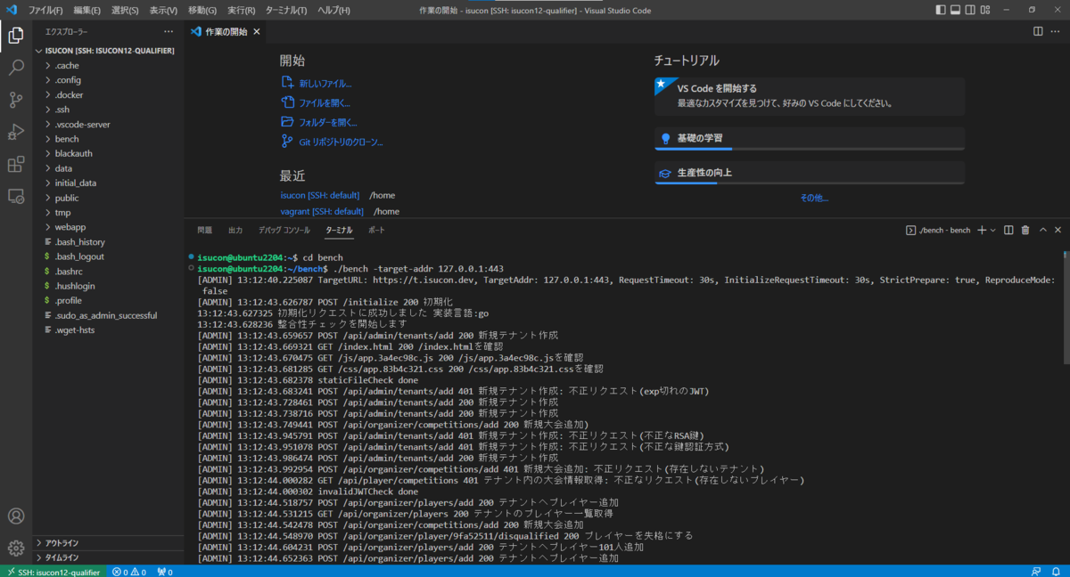The height and width of the screenshot is (577, 1070).
Task: Open the Explorer view in activity bar
Action: pos(16,36)
